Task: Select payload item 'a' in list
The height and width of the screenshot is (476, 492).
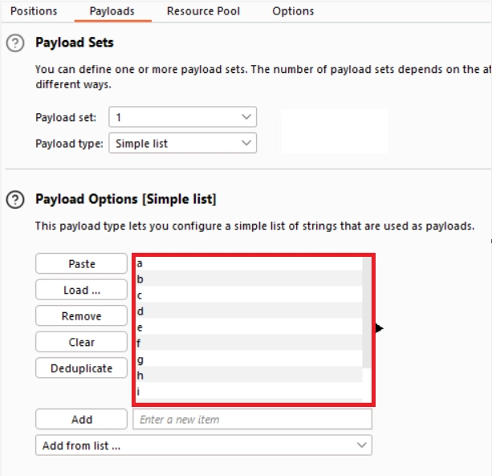Action: 247,263
